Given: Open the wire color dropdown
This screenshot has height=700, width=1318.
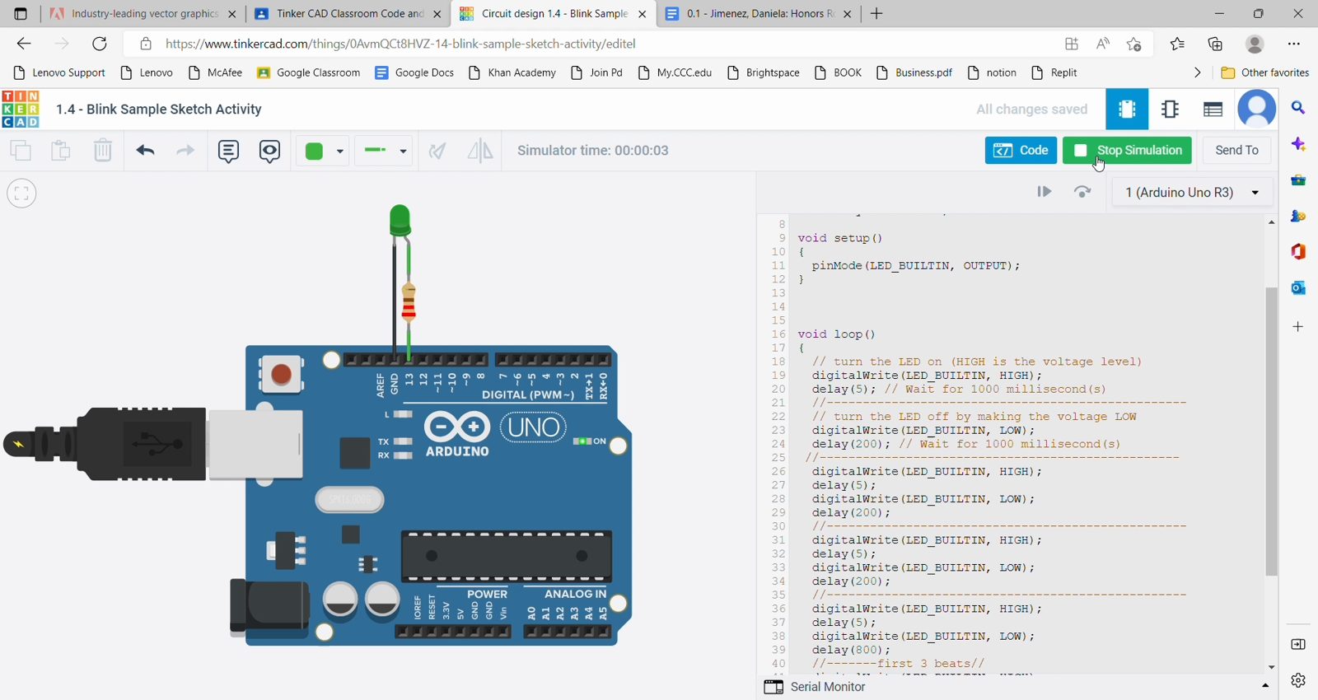Looking at the screenshot, I should coord(324,151).
